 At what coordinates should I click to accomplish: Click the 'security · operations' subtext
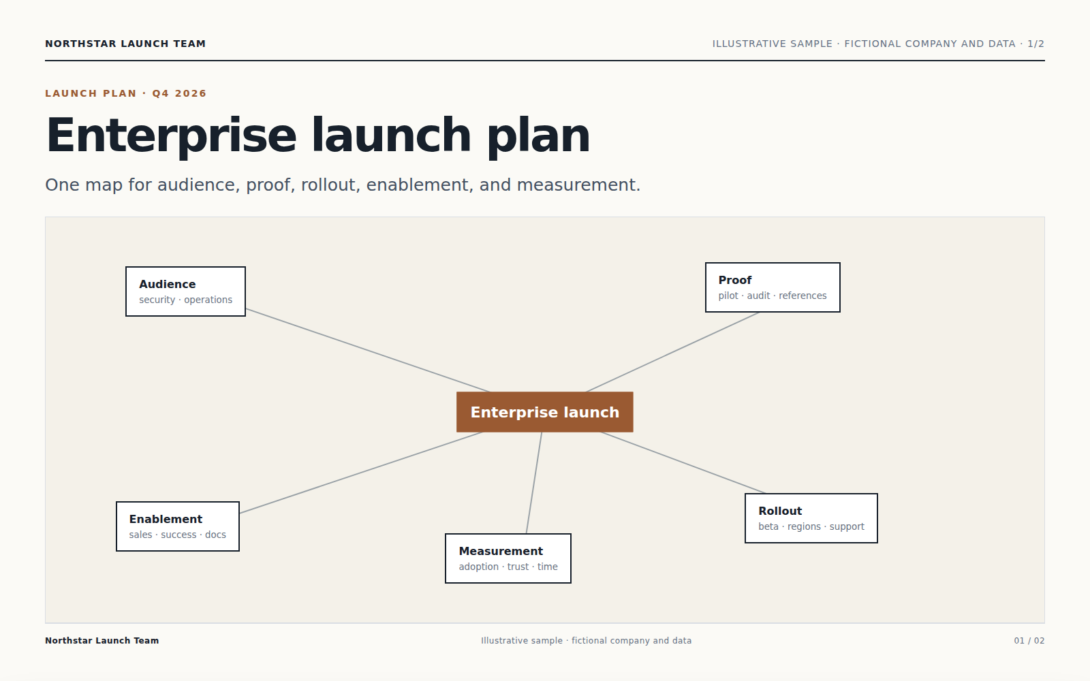[x=186, y=300]
